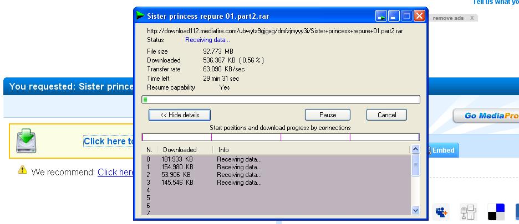
Task: Close the download dialog window
Action: tap(419, 15)
